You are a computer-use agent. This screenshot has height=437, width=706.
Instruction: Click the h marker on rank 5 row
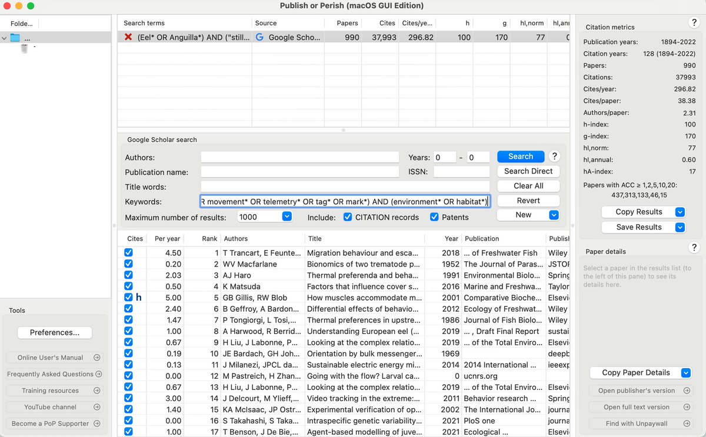pos(139,298)
